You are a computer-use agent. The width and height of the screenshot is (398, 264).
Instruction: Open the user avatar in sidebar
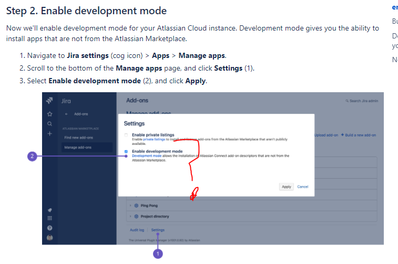tap(50, 238)
